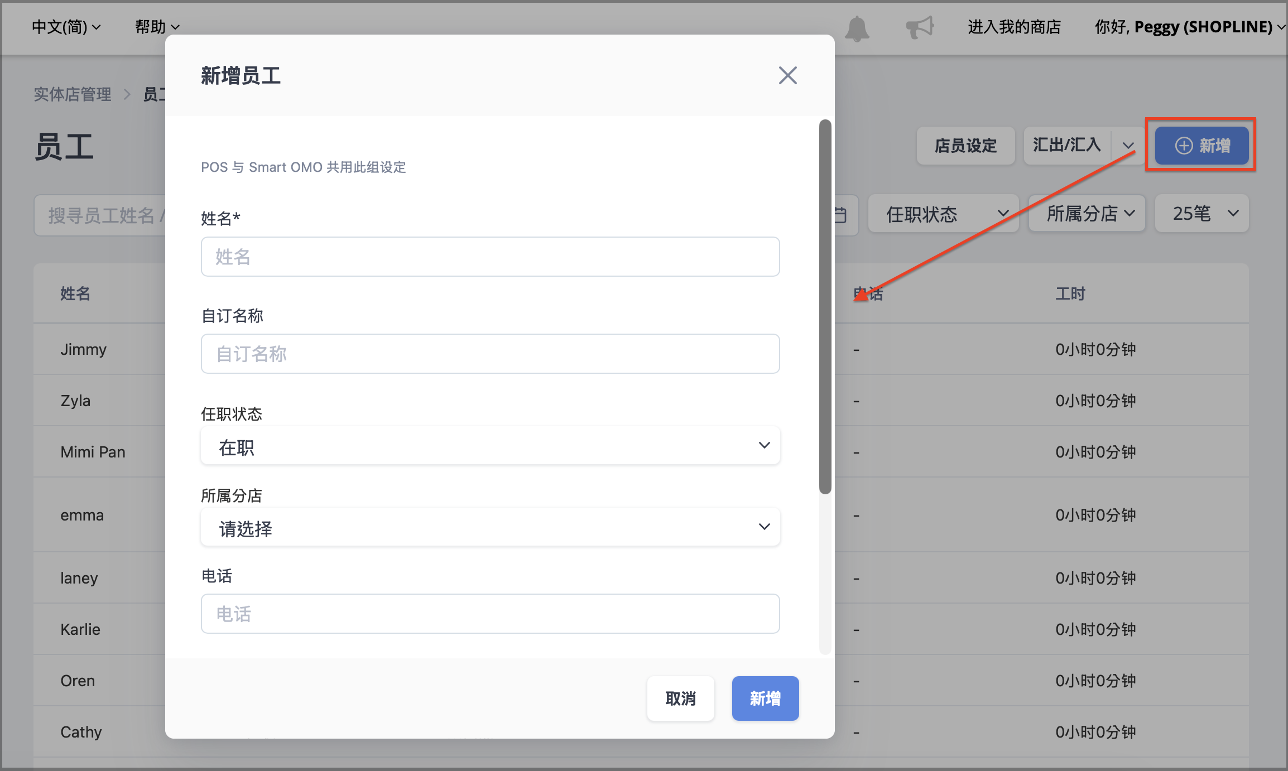The height and width of the screenshot is (771, 1288).
Task: Open the 所属分店 filter on the page
Action: coord(1087,214)
